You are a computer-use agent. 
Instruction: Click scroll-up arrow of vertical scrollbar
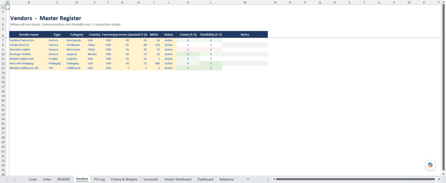pos(443,2)
